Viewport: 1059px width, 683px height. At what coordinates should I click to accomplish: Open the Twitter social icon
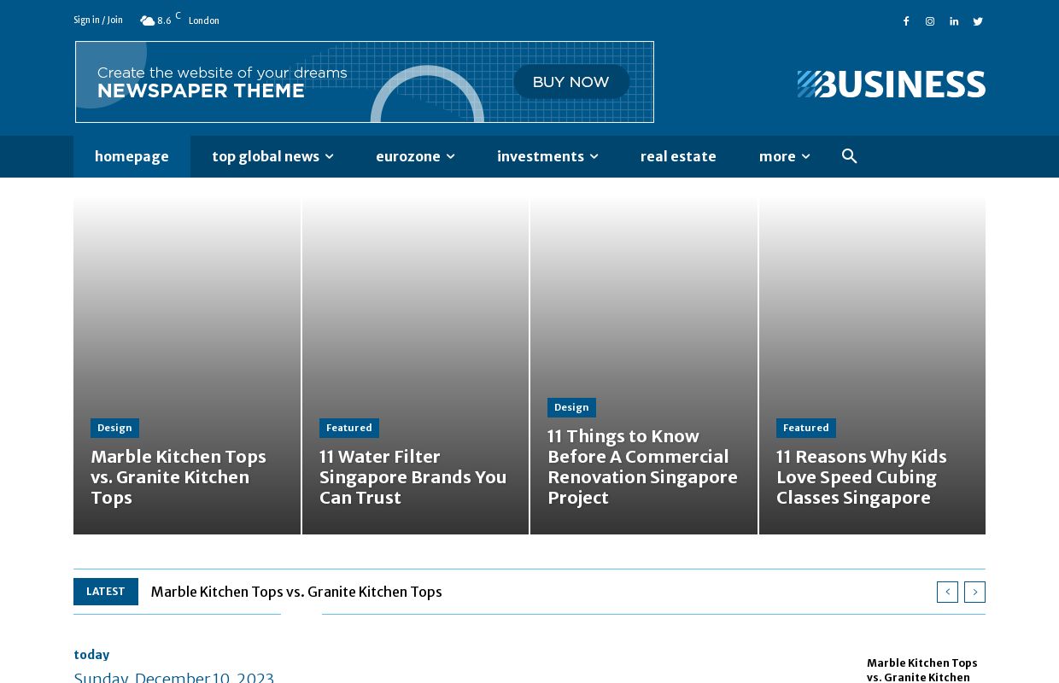(978, 21)
